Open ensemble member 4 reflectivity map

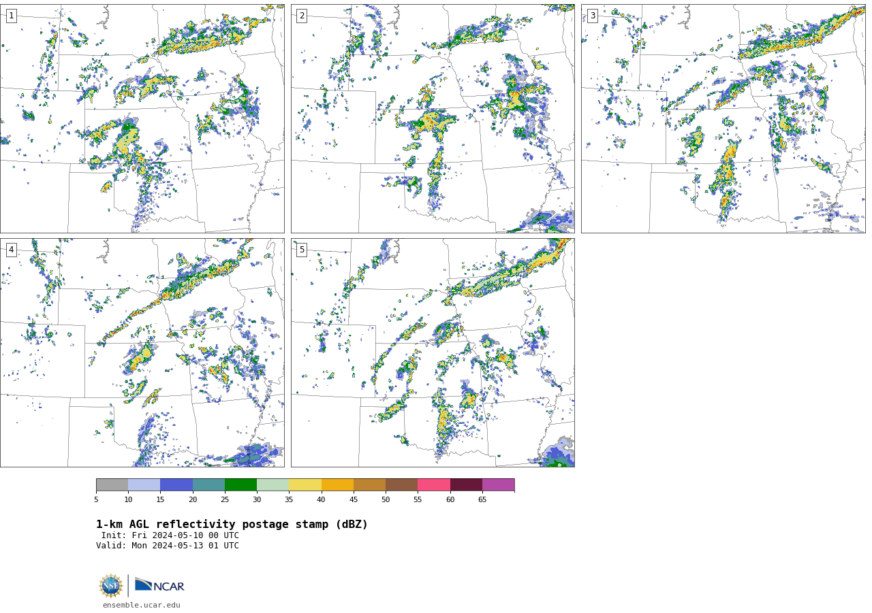point(142,352)
